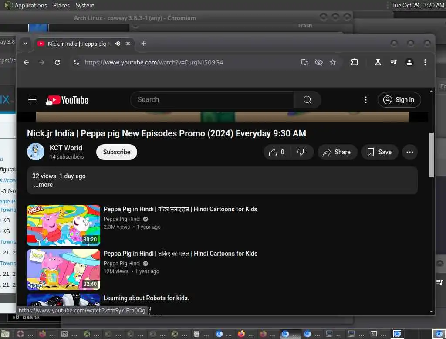Click the clock showing Tue Oct 29
Screen dimensions: 446x339
coord(417,5)
